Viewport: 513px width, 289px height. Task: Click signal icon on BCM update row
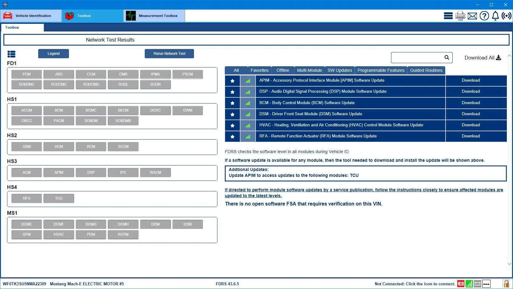click(x=248, y=103)
